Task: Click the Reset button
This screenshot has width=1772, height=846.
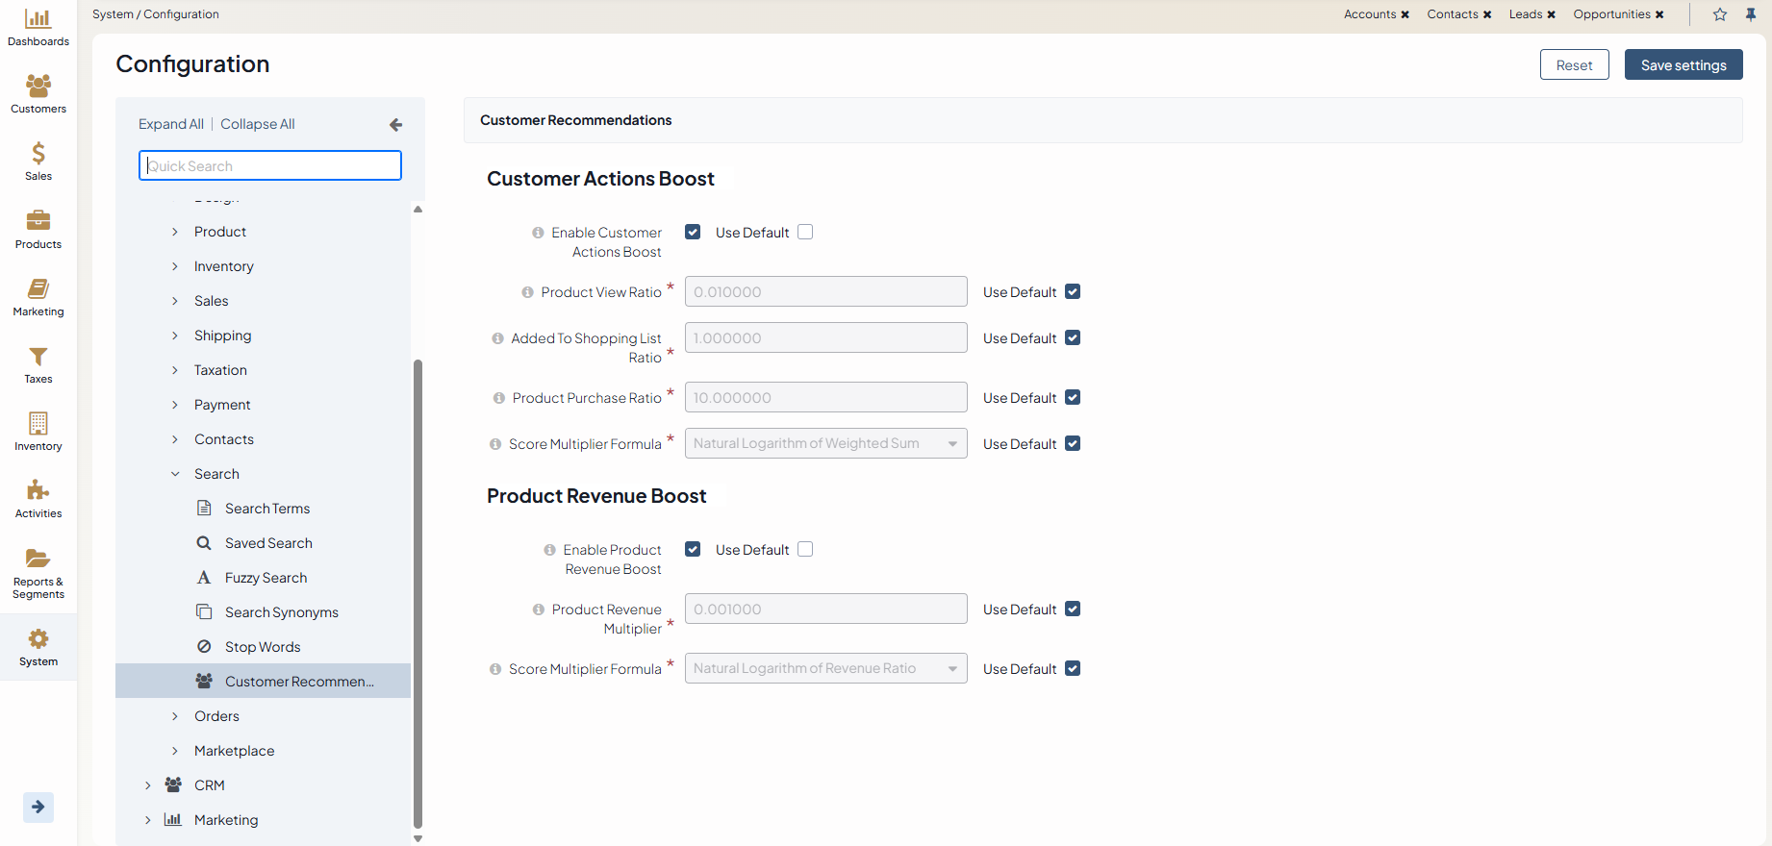Action: coord(1574,65)
